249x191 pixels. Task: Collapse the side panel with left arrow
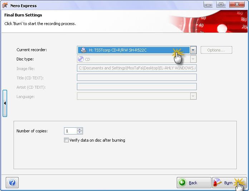tap(5, 103)
